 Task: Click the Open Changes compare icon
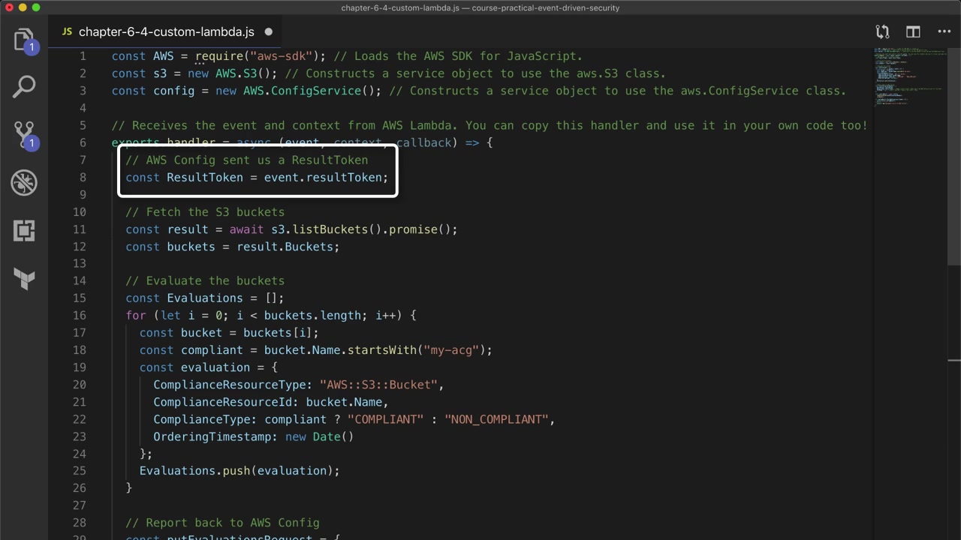click(x=882, y=31)
